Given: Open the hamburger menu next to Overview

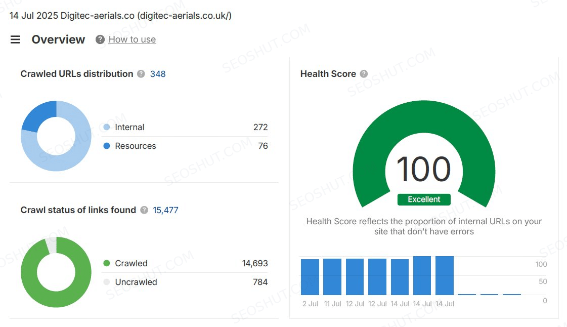Looking at the screenshot, I should [15, 39].
